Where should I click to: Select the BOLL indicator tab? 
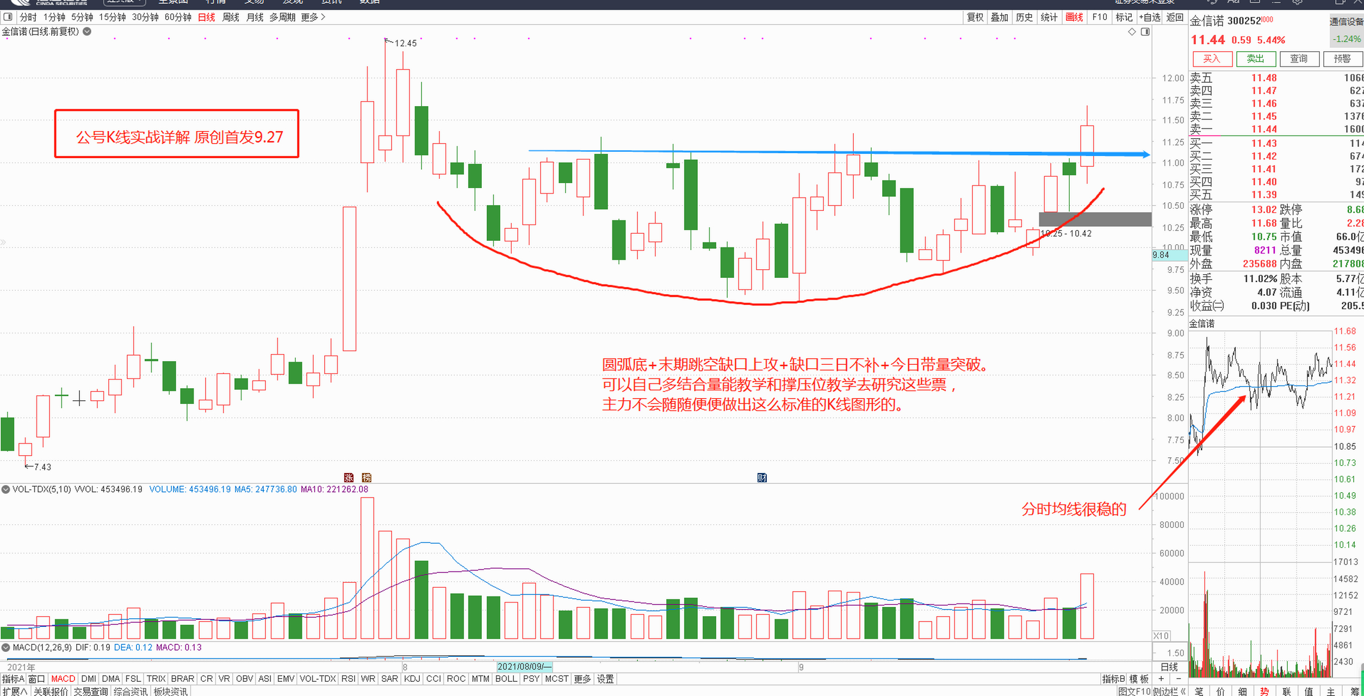coord(506,679)
